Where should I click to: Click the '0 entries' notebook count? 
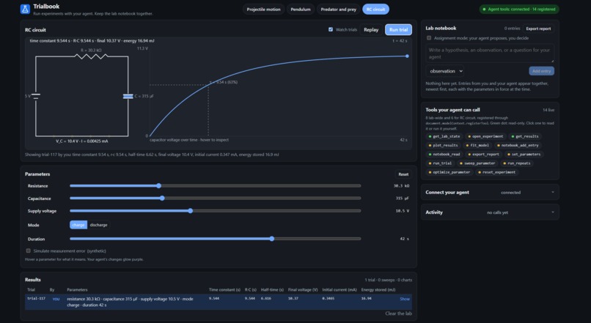512,29
